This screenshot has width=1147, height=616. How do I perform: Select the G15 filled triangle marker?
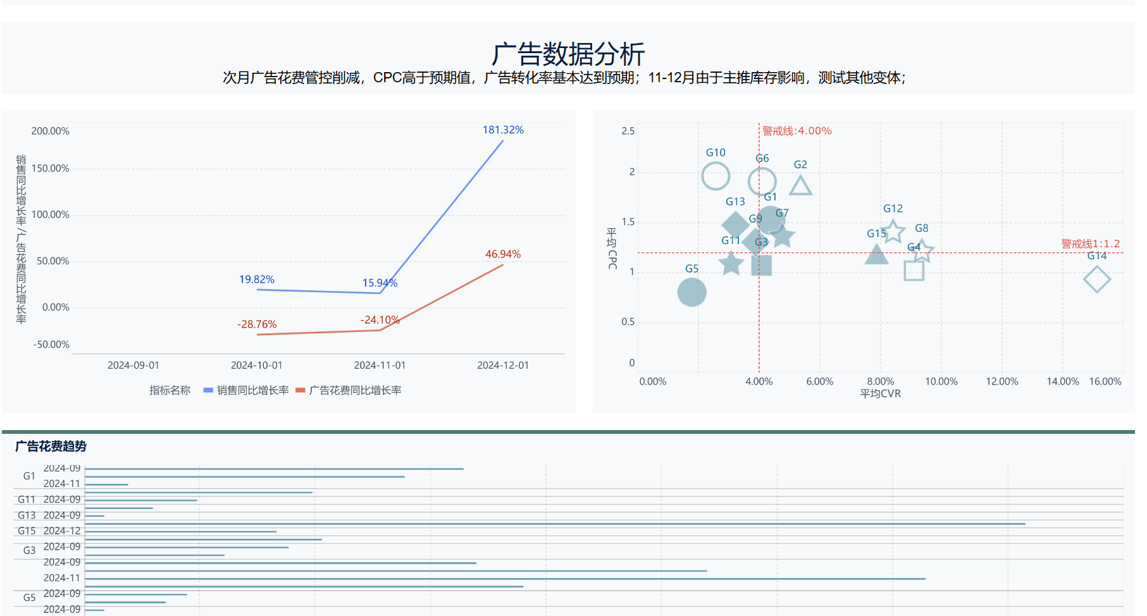pyautogui.click(x=876, y=256)
